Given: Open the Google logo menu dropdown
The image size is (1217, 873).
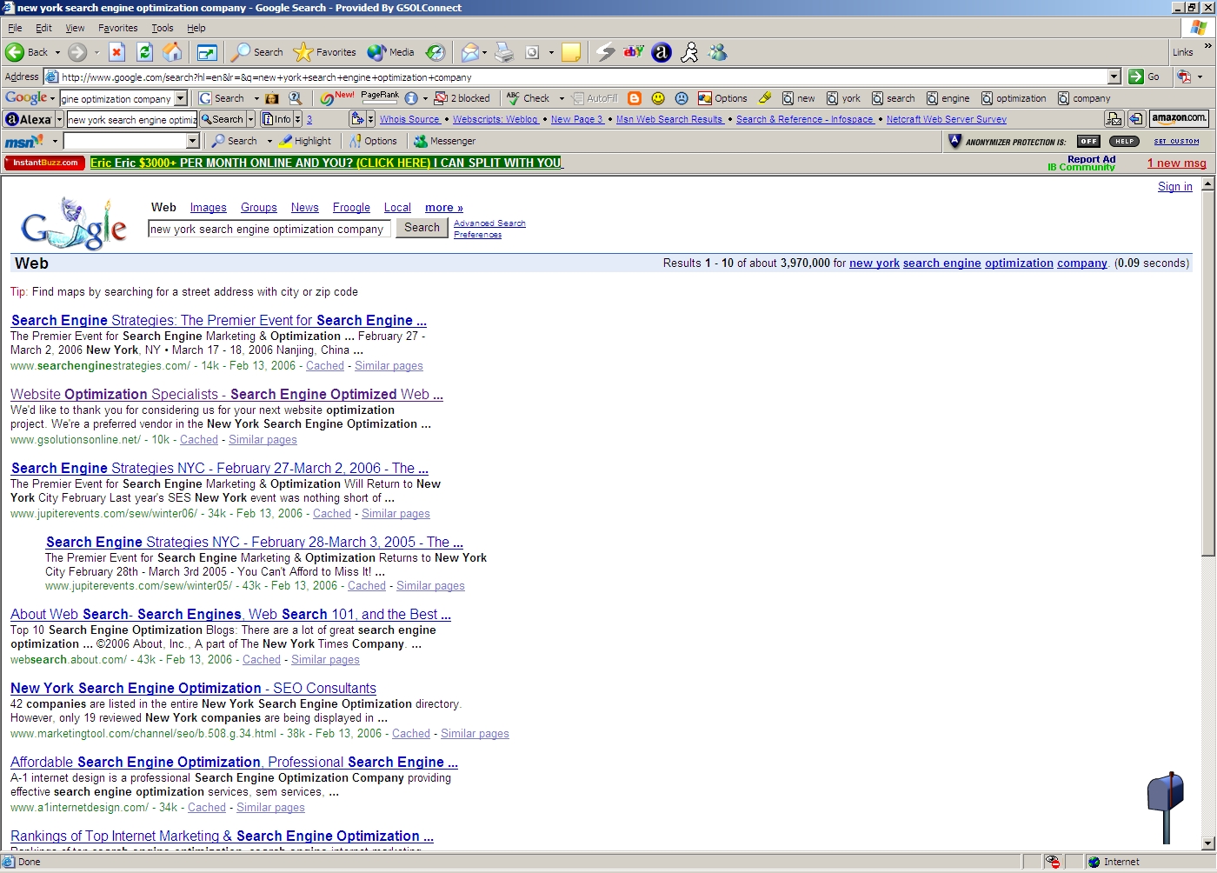Looking at the screenshot, I should click(x=52, y=98).
